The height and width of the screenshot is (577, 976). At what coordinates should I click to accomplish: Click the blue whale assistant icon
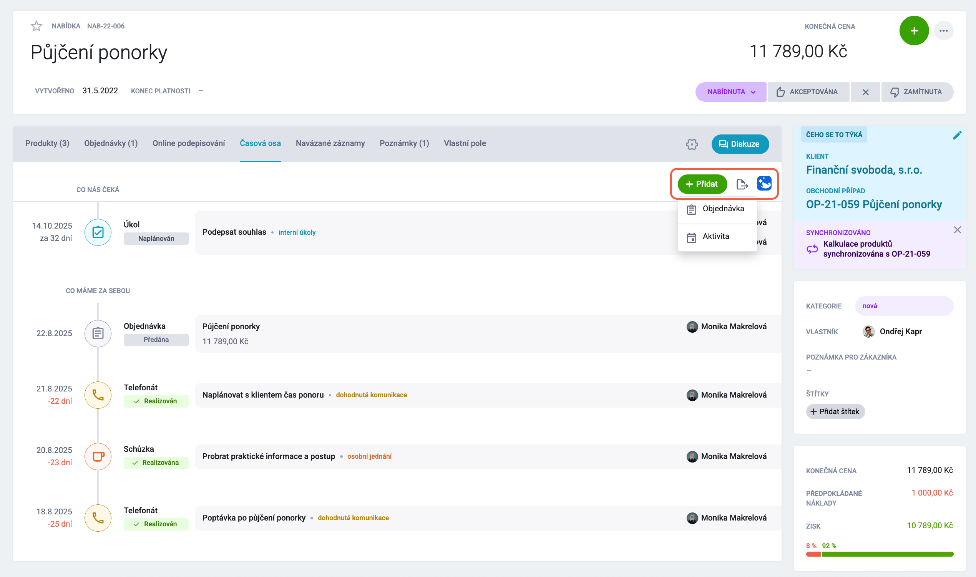[x=764, y=183]
